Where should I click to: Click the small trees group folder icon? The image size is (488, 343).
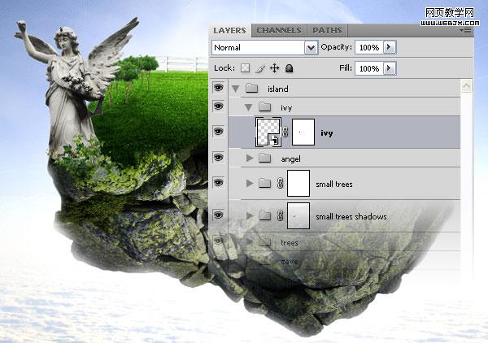[264, 185]
